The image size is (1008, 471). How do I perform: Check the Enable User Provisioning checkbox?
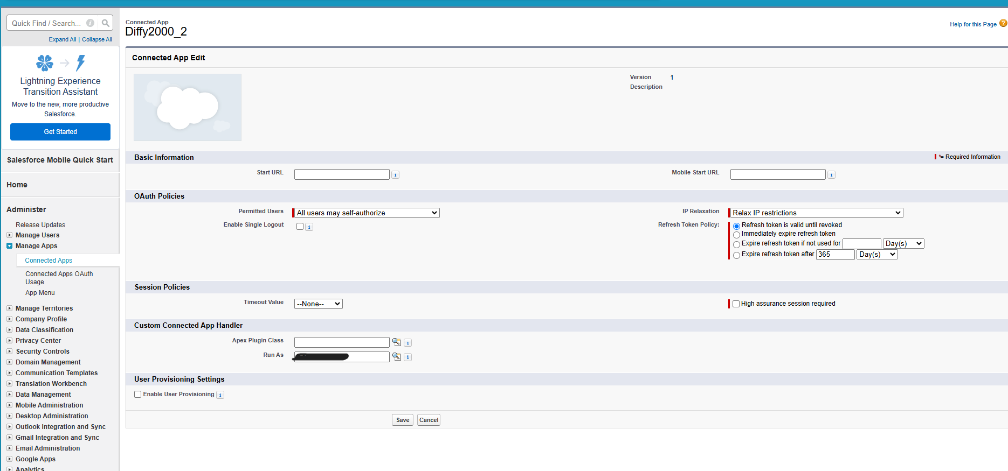[x=137, y=394]
